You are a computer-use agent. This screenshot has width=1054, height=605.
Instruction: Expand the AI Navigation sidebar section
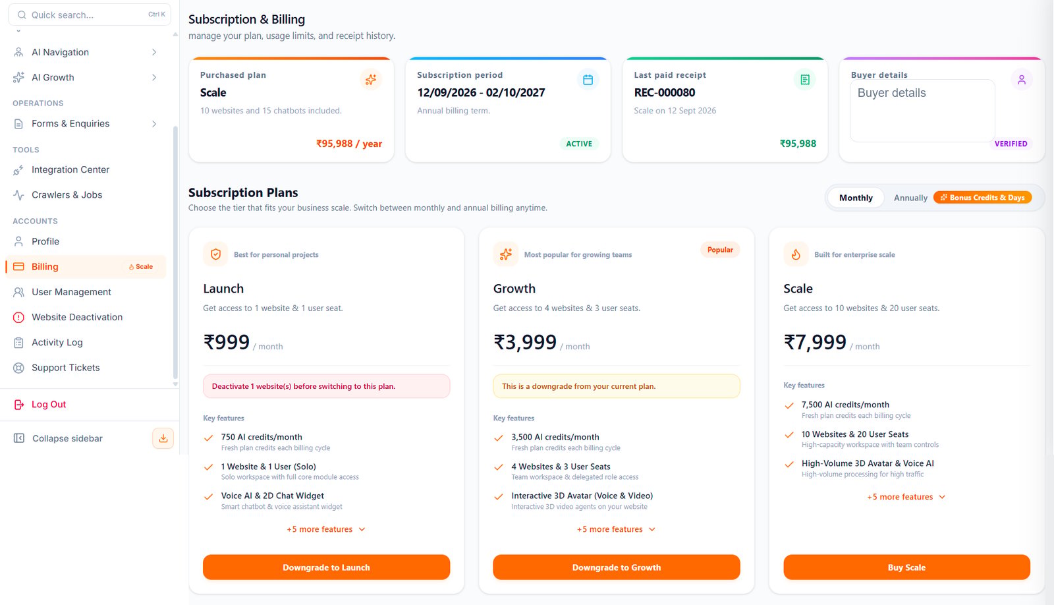coord(86,52)
